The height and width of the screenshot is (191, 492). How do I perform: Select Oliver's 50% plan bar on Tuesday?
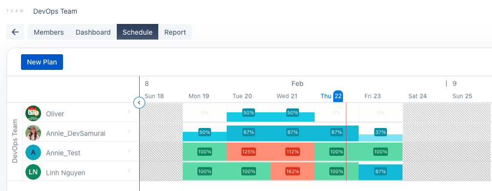pyautogui.click(x=249, y=117)
